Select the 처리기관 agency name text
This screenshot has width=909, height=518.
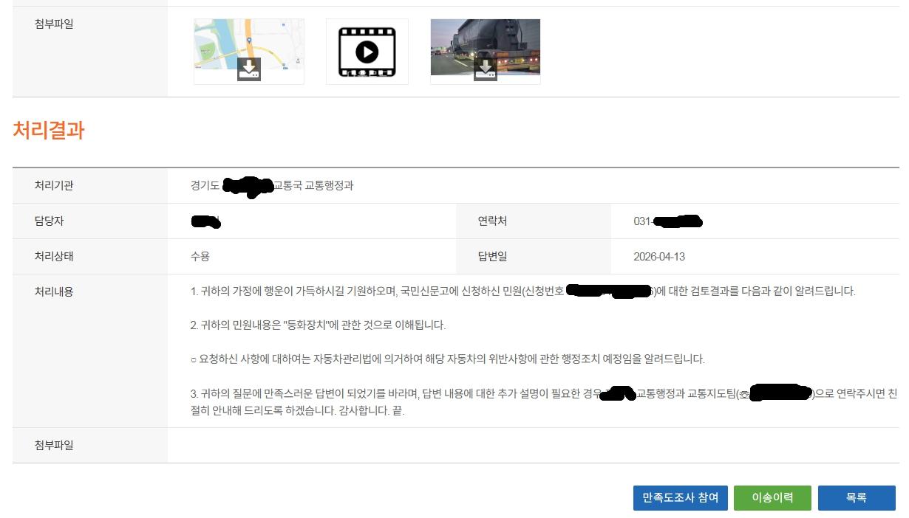[273, 186]
